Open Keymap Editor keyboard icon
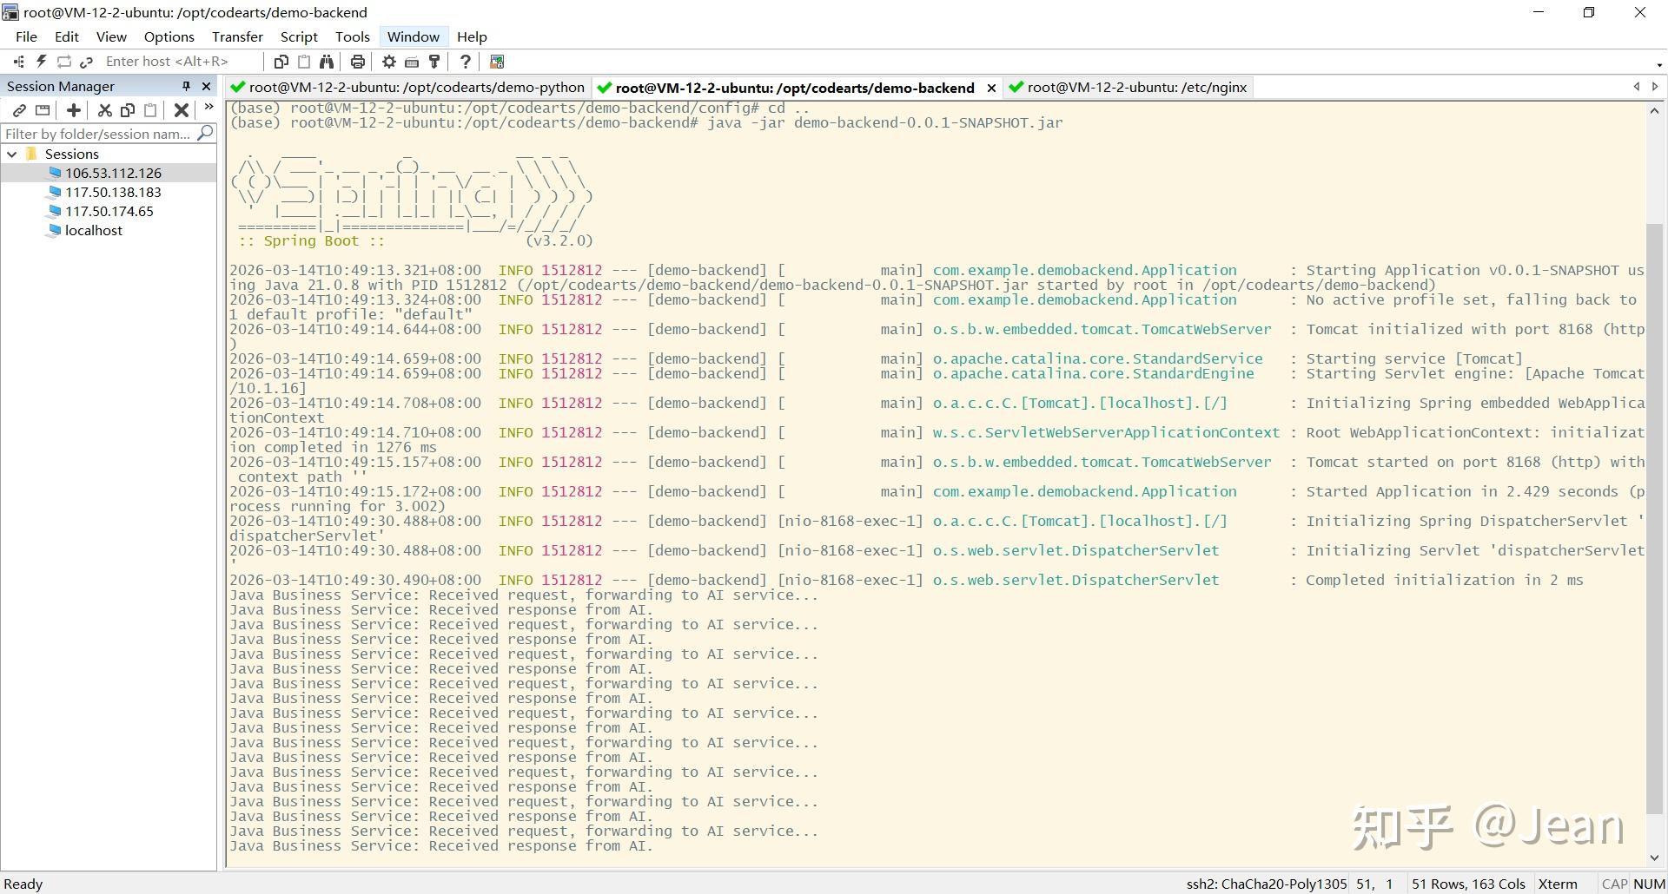 412,62
